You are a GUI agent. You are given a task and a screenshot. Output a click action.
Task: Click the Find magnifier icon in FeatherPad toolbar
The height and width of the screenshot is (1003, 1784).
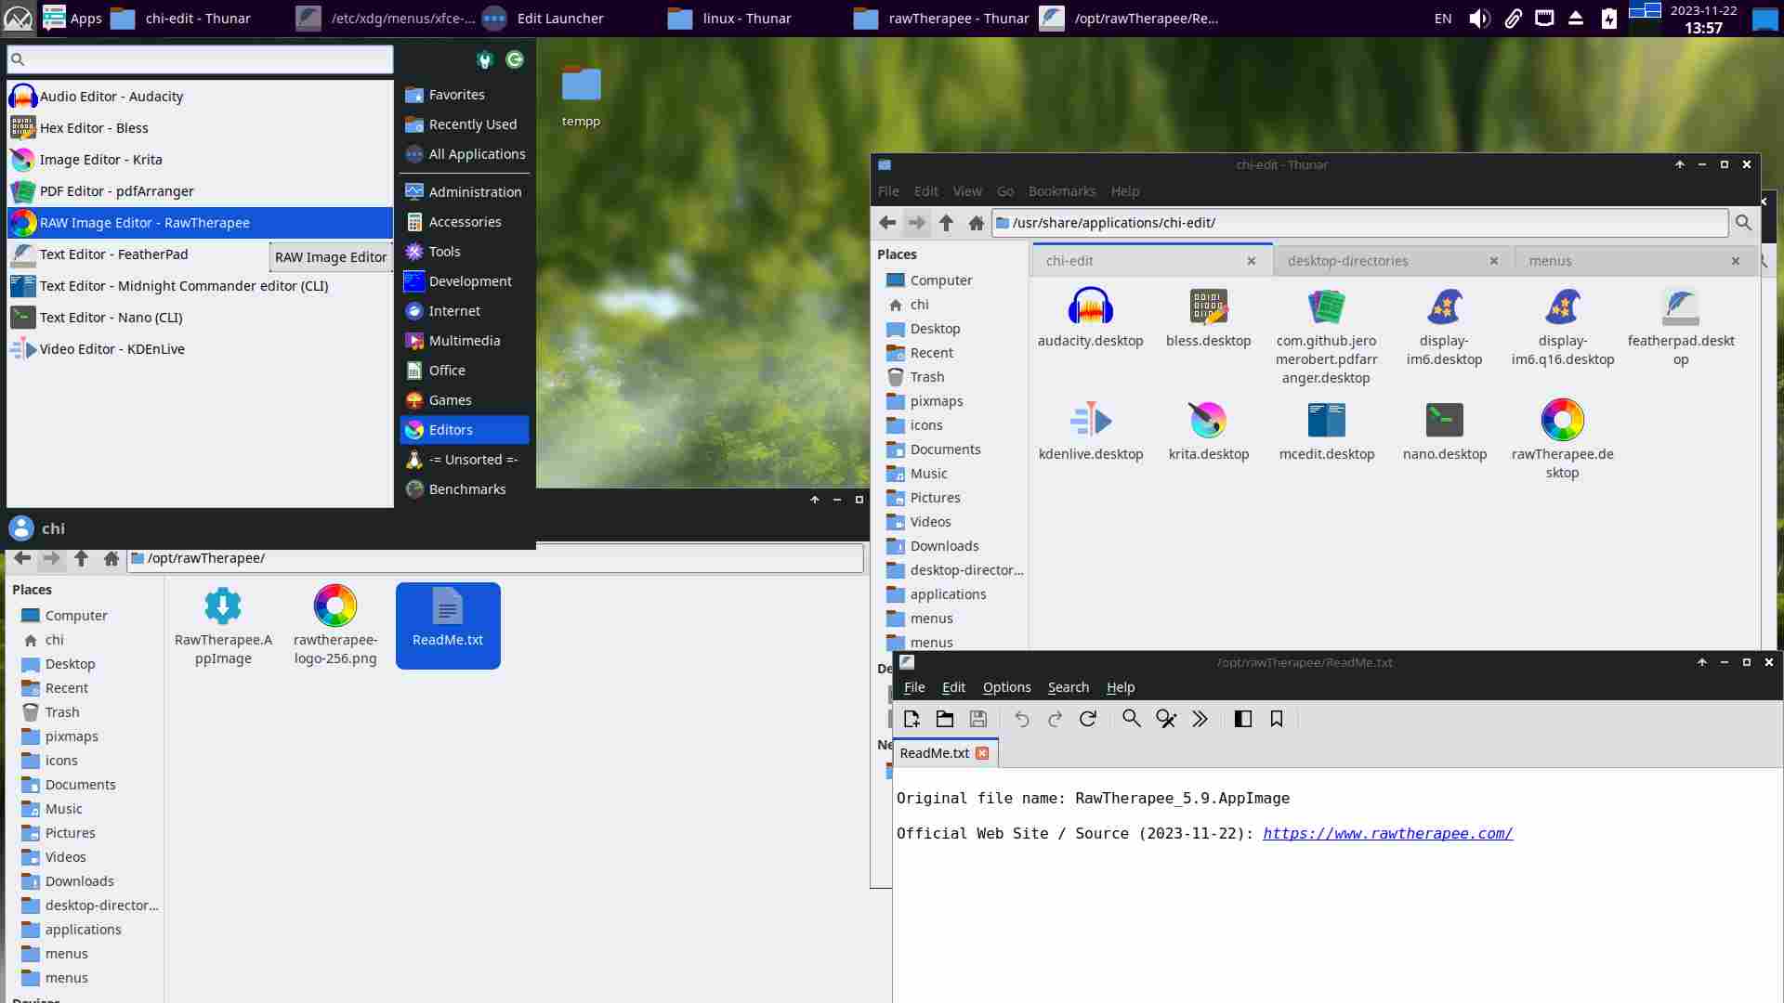point(1131,719)
